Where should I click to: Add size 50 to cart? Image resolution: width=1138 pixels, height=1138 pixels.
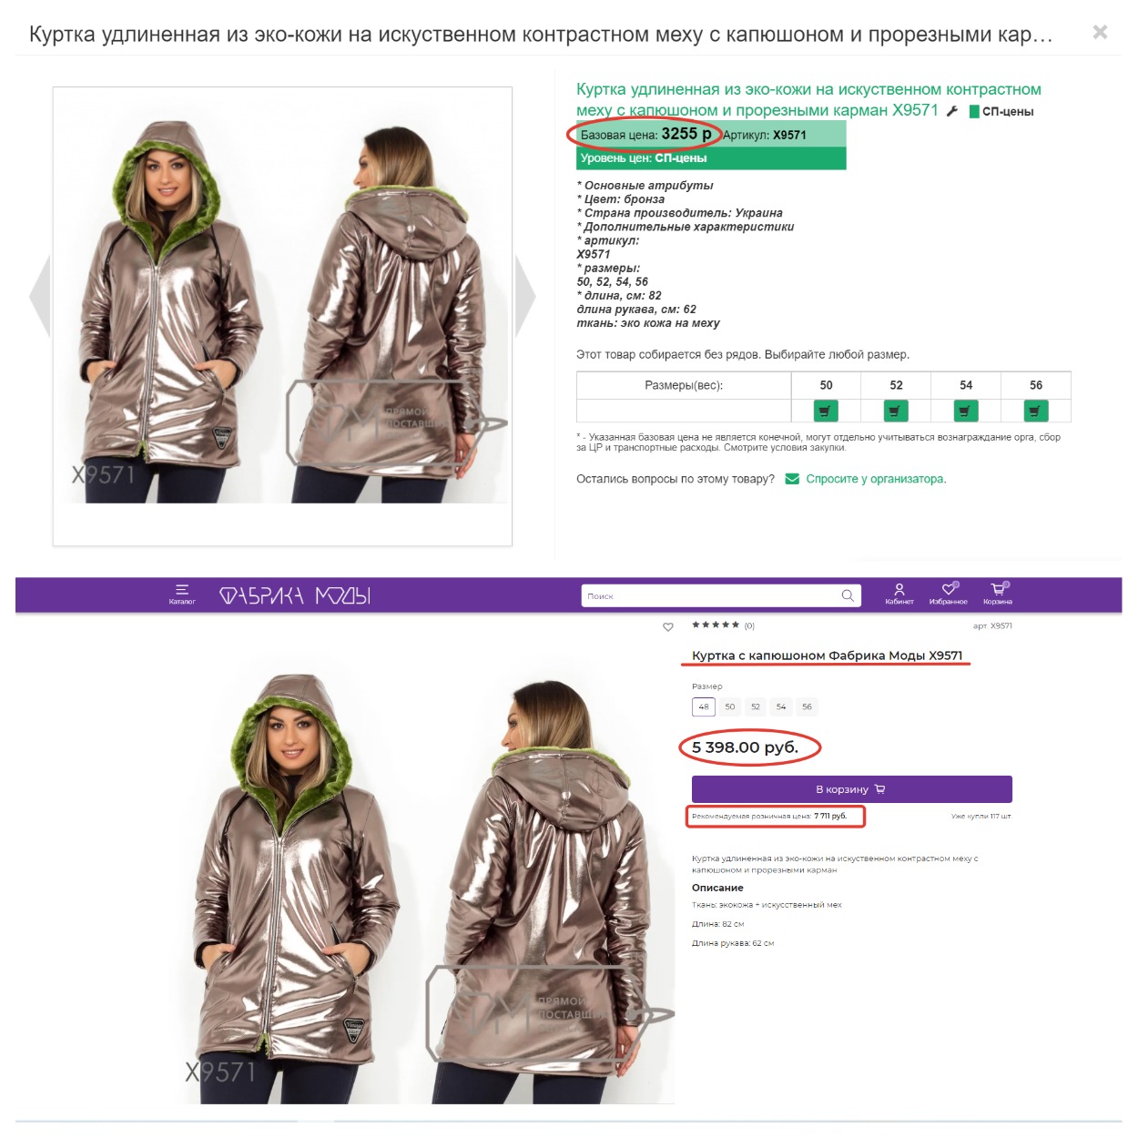(x=826, y=411)
